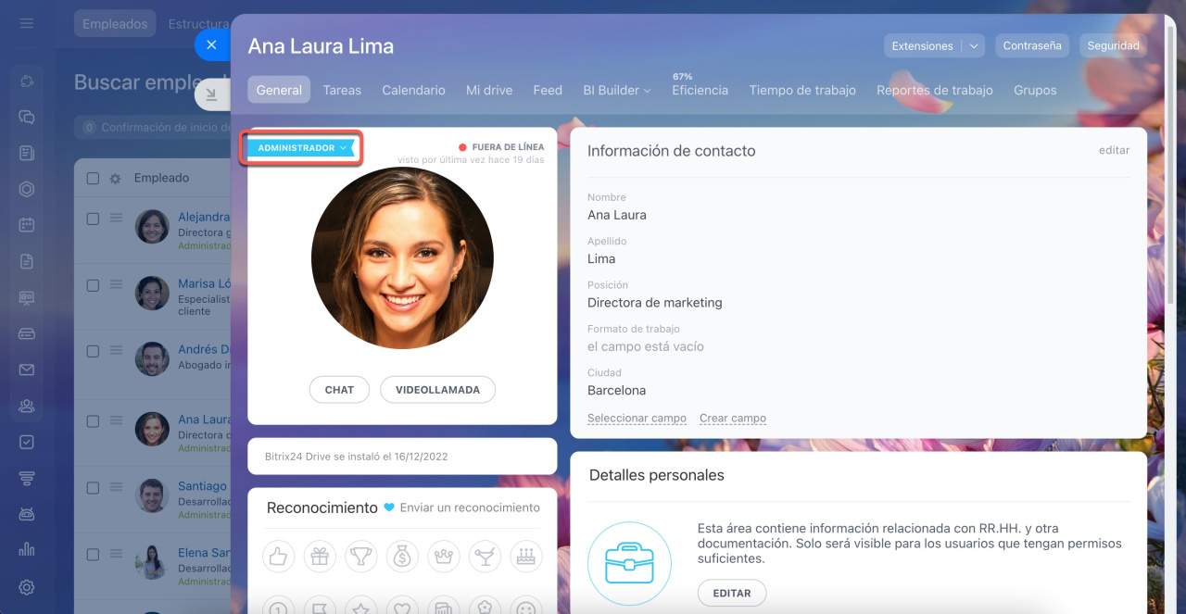Open row menu icon for Santiago
The width and height of the screenshot is (1186, 614).
(116, 487)
